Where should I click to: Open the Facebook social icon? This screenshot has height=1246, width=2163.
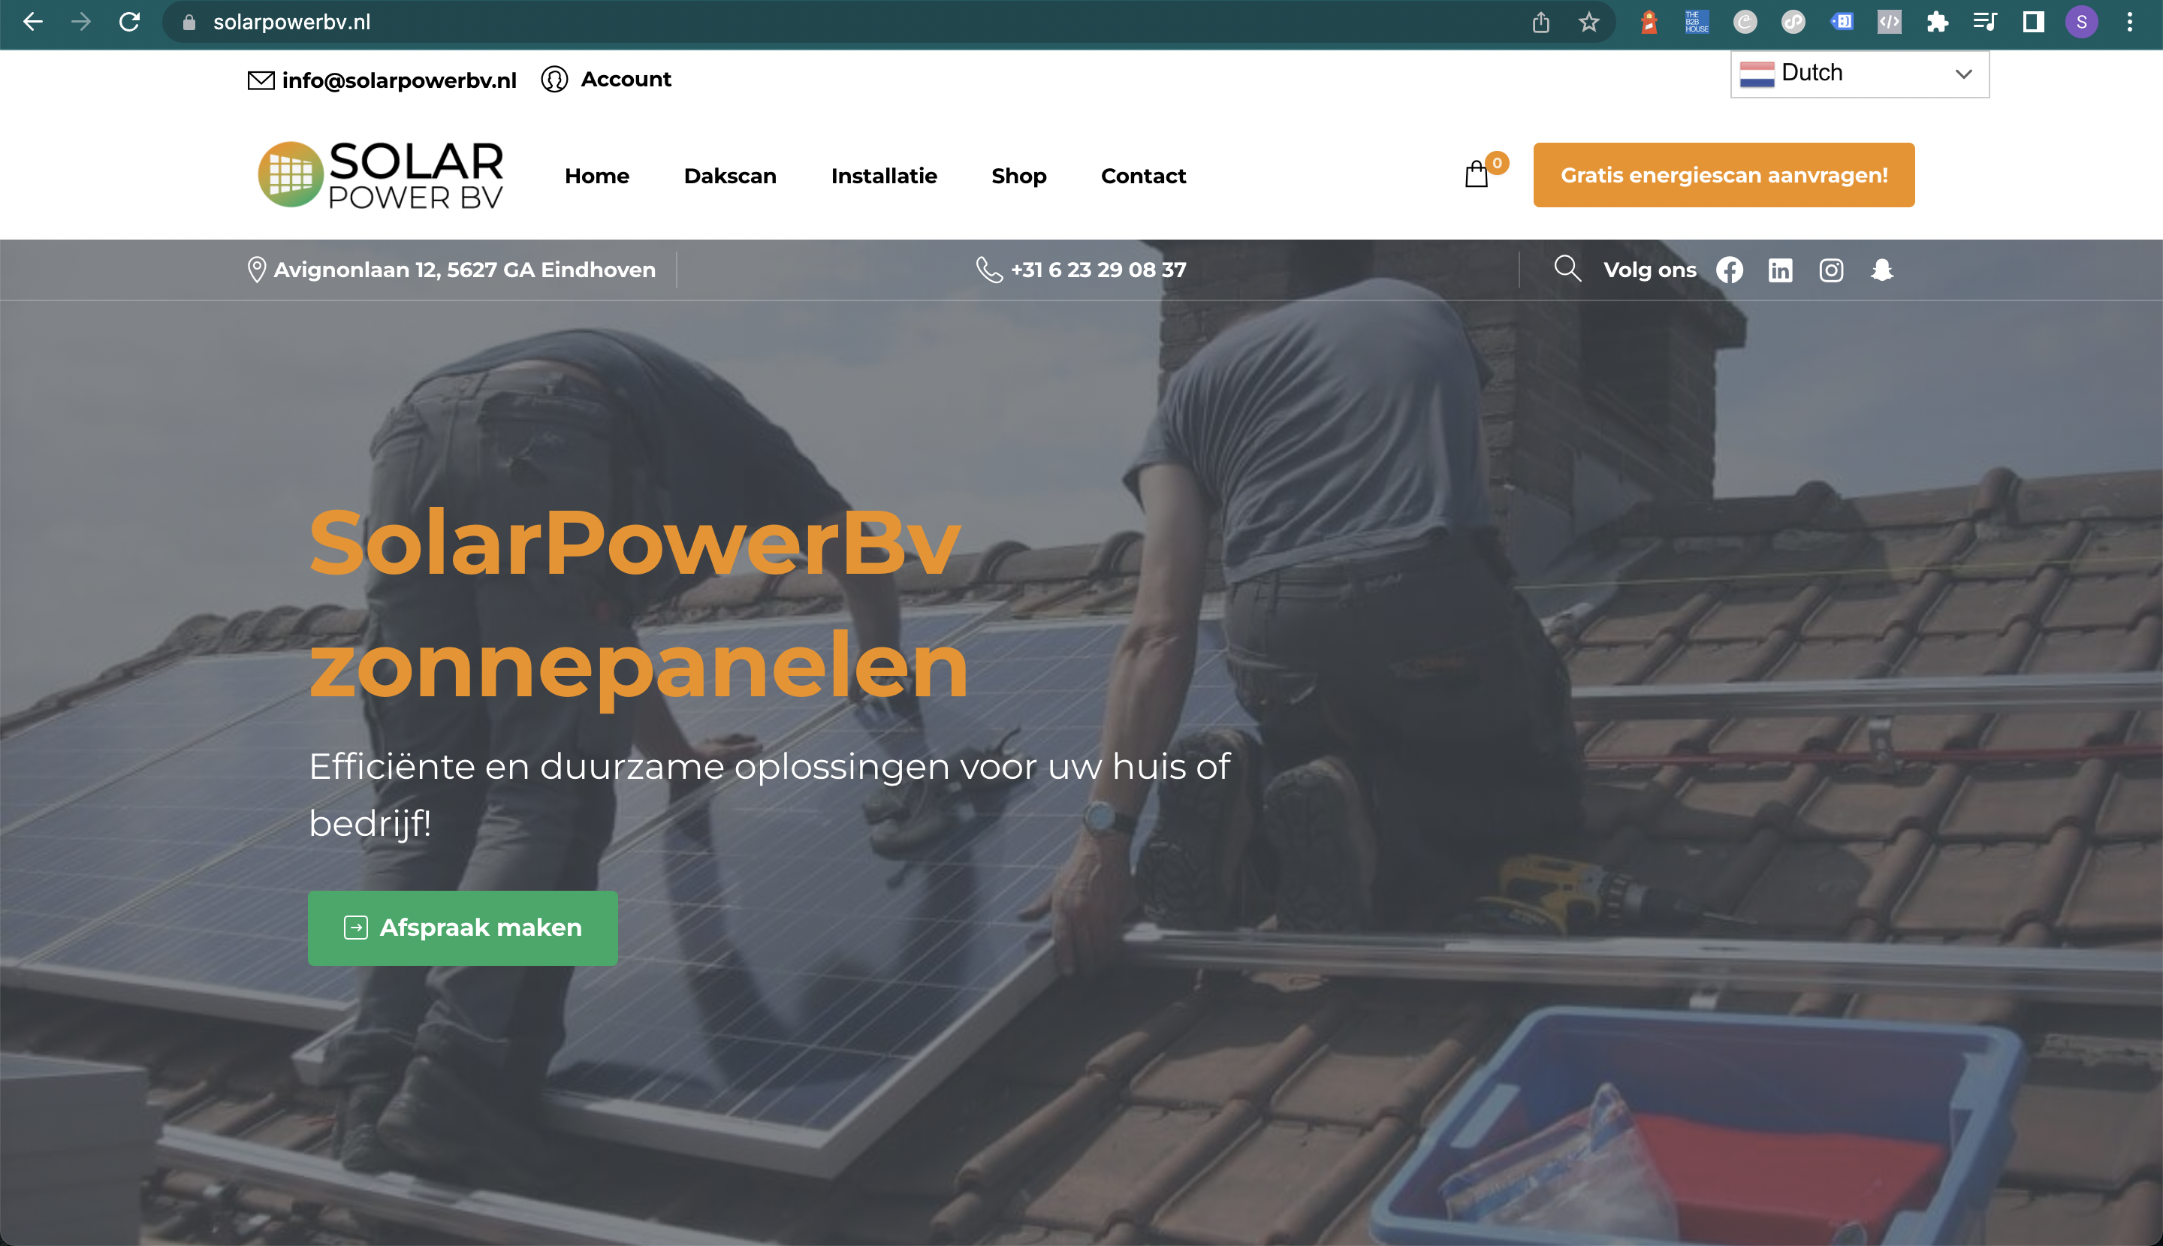click(x=1729, y=270)
